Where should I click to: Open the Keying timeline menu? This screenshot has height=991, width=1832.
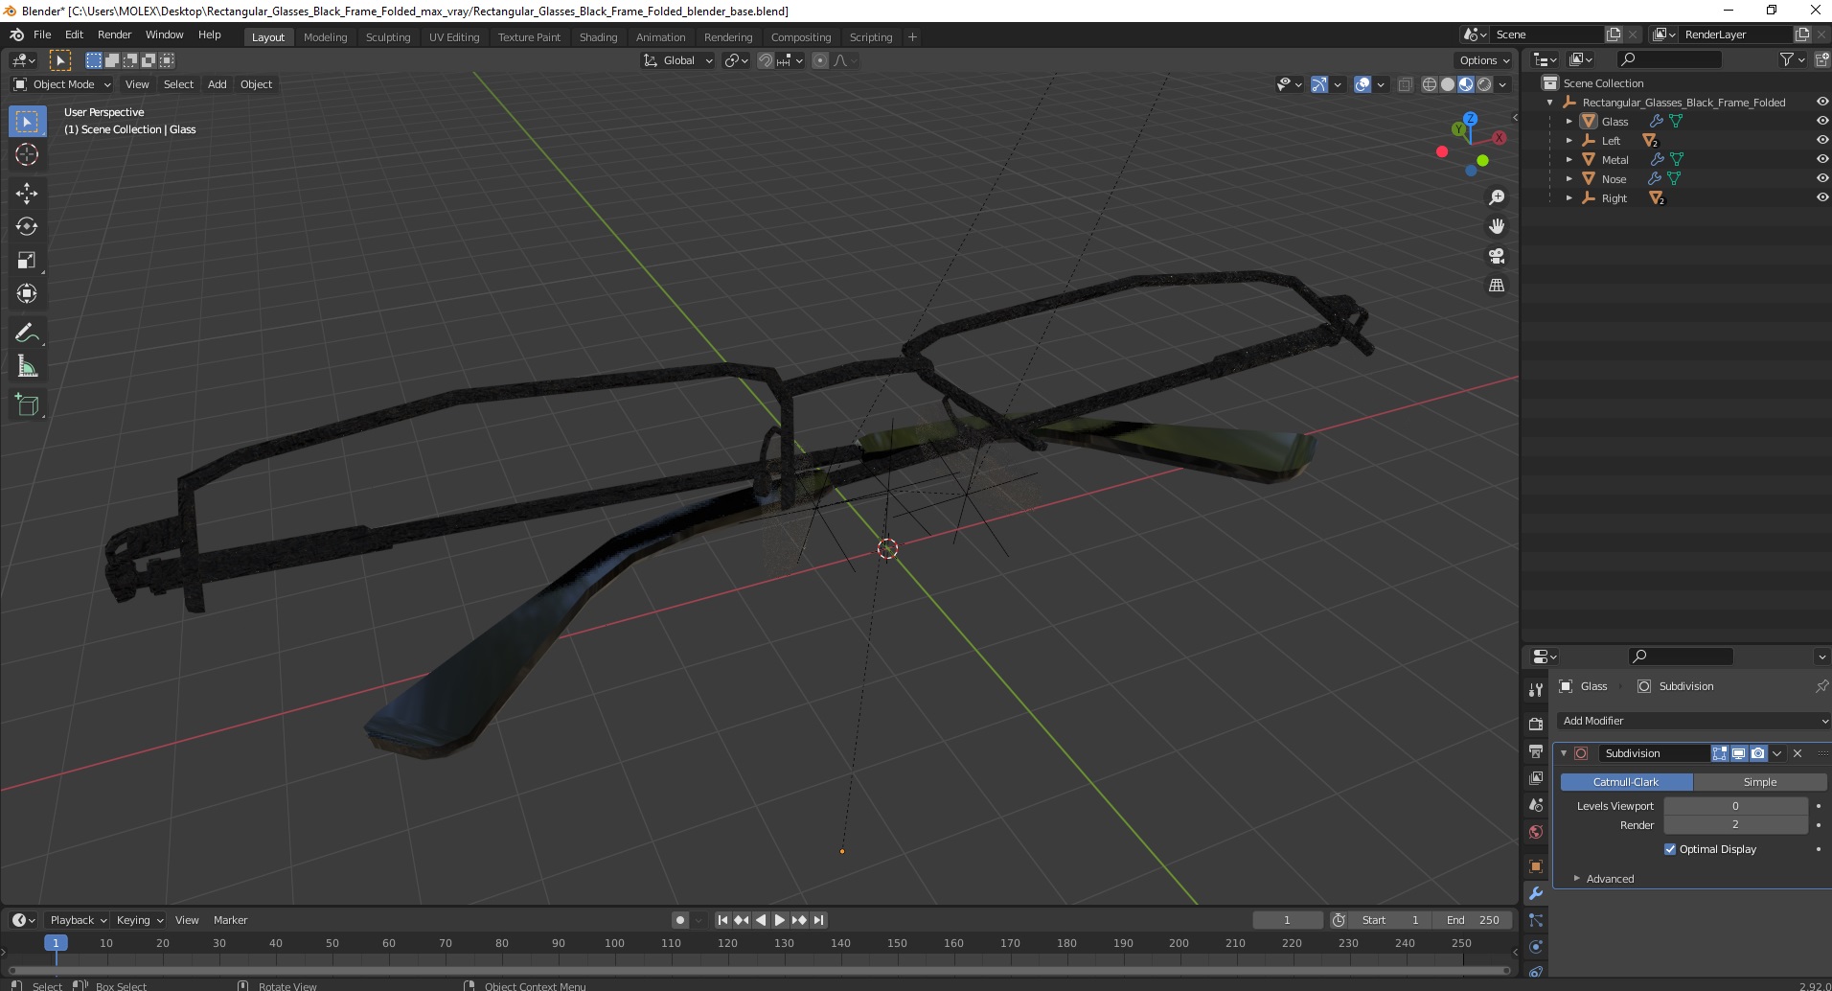coord(139,920)
